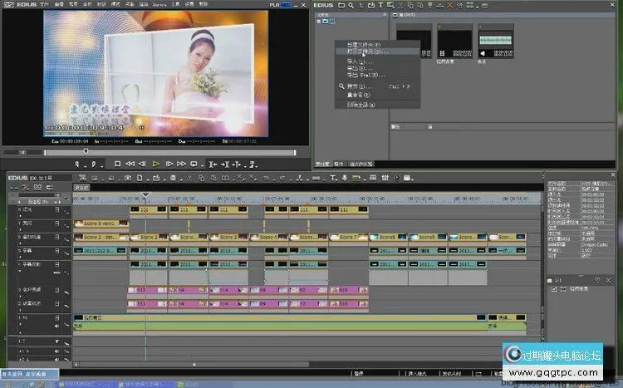Toggle the checkbox in the effect information panel
623x388 pixels.
coord(554,288)
